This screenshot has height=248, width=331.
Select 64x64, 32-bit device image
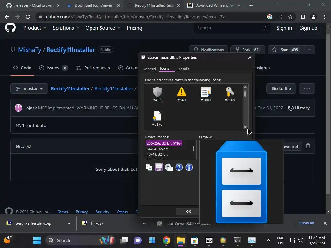[x=157, y=149]
